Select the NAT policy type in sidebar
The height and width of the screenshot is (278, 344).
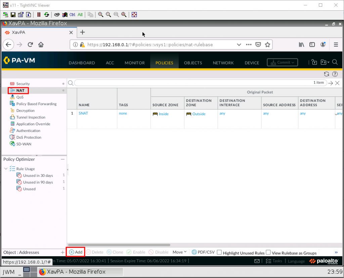pyautogui.click(x=19, y=90)
